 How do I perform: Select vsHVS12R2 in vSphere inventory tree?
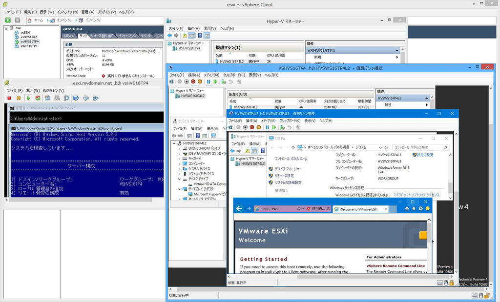[29, 37]
